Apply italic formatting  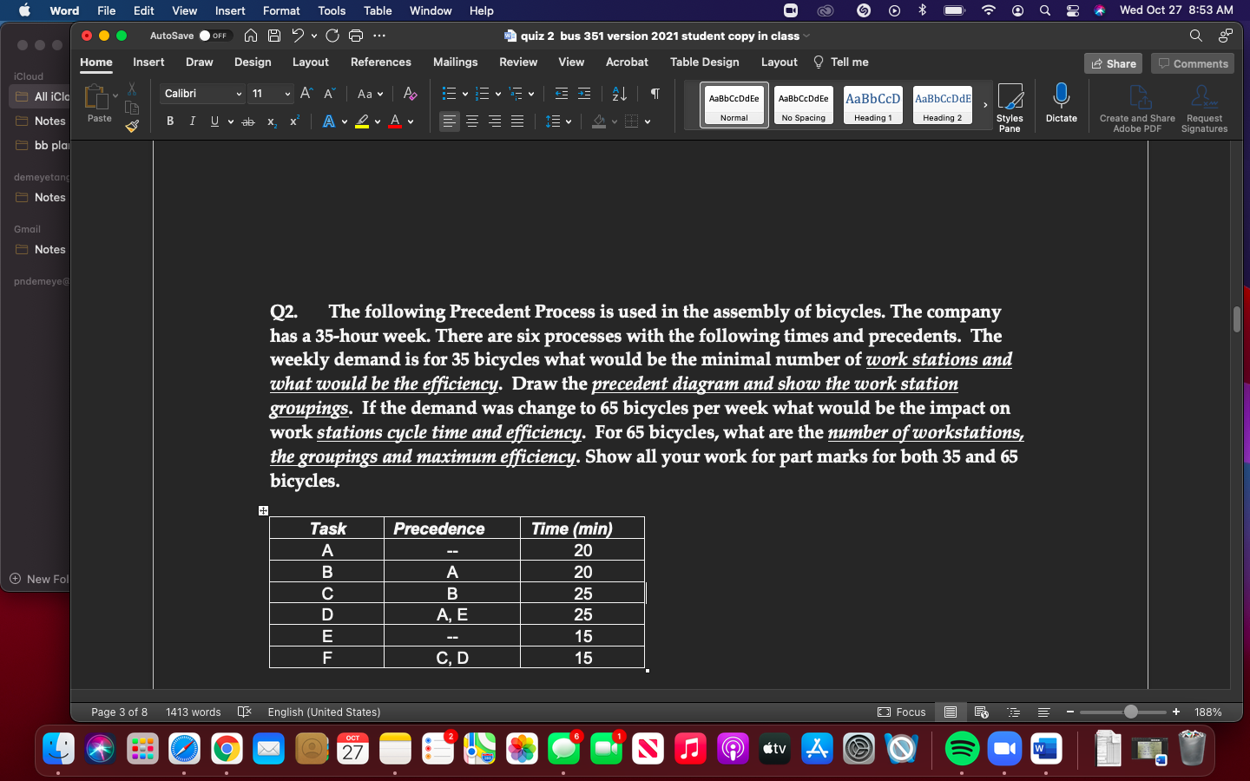[192, 121]
